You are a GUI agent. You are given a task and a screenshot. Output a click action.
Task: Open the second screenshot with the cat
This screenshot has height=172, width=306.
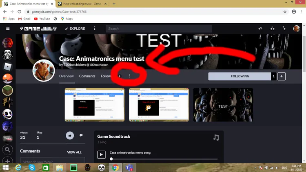point(159,105)
